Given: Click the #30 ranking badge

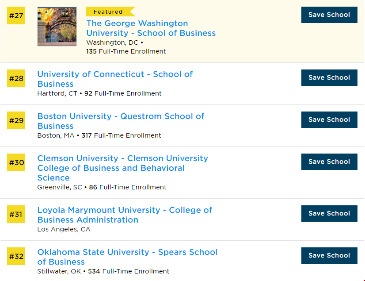Looking at the screenshot, I should click(x=16, y=163).
